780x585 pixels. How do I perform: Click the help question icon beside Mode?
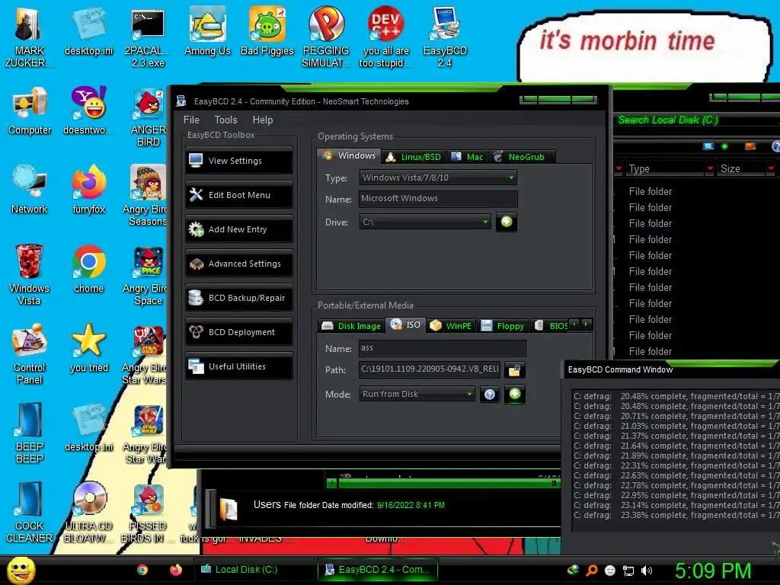(x=490, y=395)
